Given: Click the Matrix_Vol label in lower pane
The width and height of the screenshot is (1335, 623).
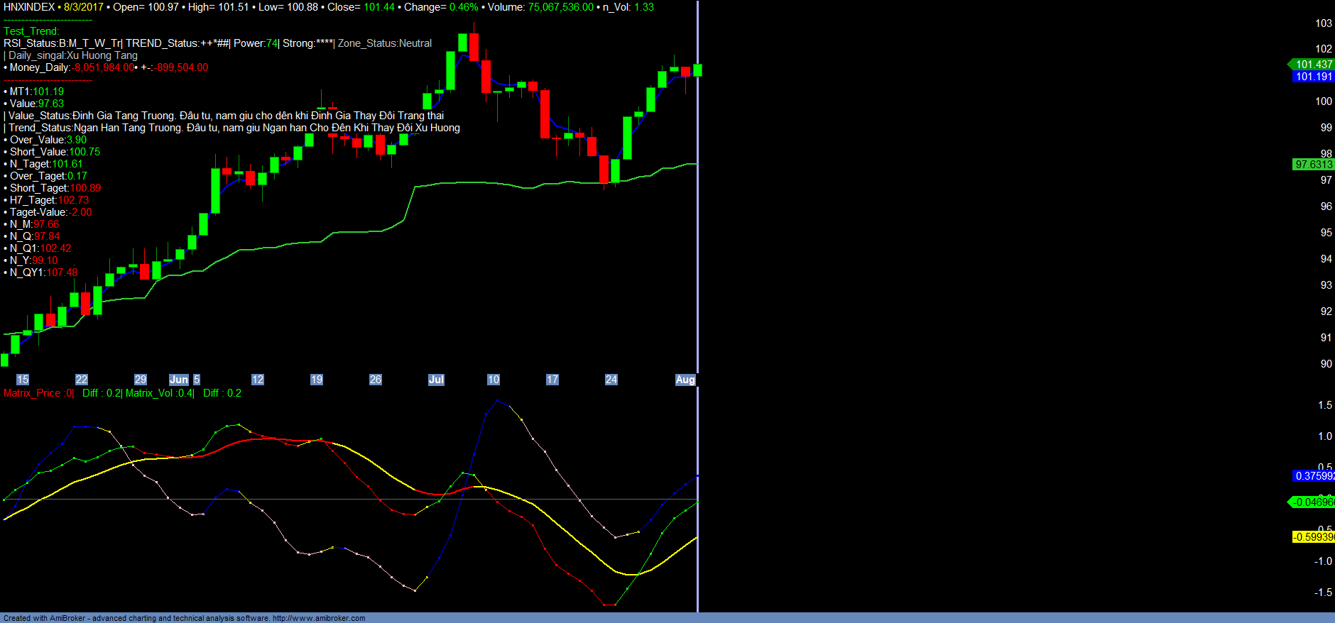Looking at the screenshot, I should [x=150, y=393].
